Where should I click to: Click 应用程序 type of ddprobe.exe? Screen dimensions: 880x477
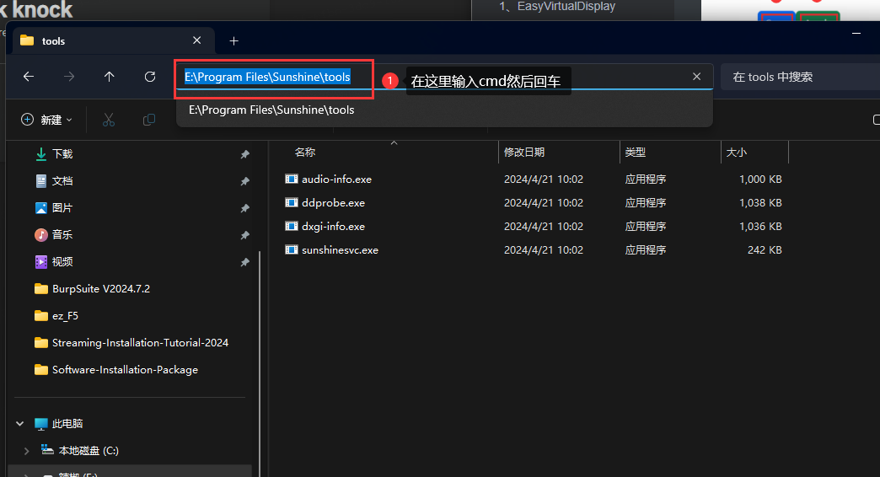coord(646,202)
